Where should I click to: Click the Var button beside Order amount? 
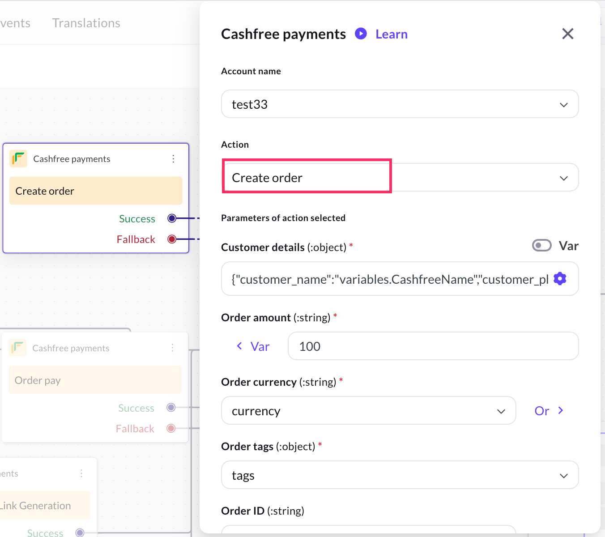[253, 346]
